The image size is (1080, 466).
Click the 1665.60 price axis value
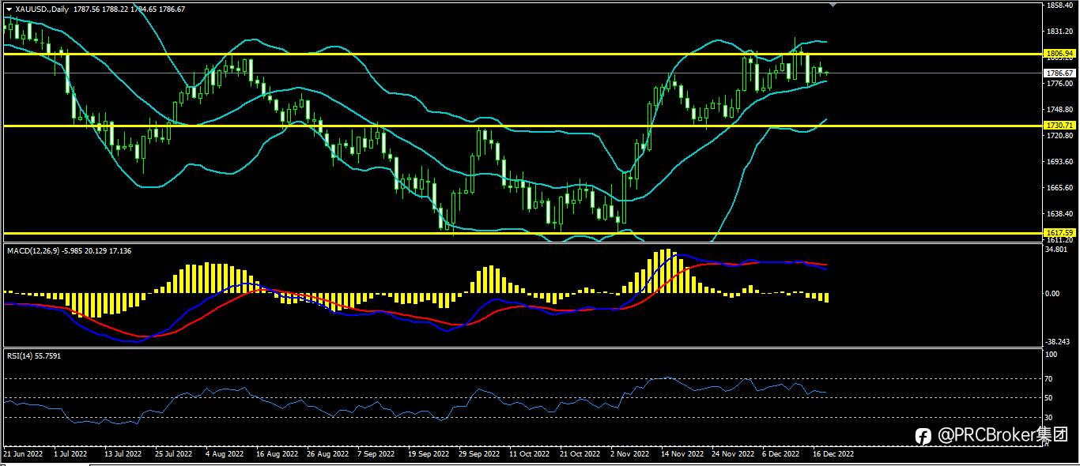point(1058,188)
